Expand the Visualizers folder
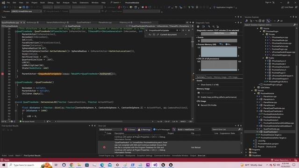The height and width of the screenshot is (168, 299). pos(246,155)
